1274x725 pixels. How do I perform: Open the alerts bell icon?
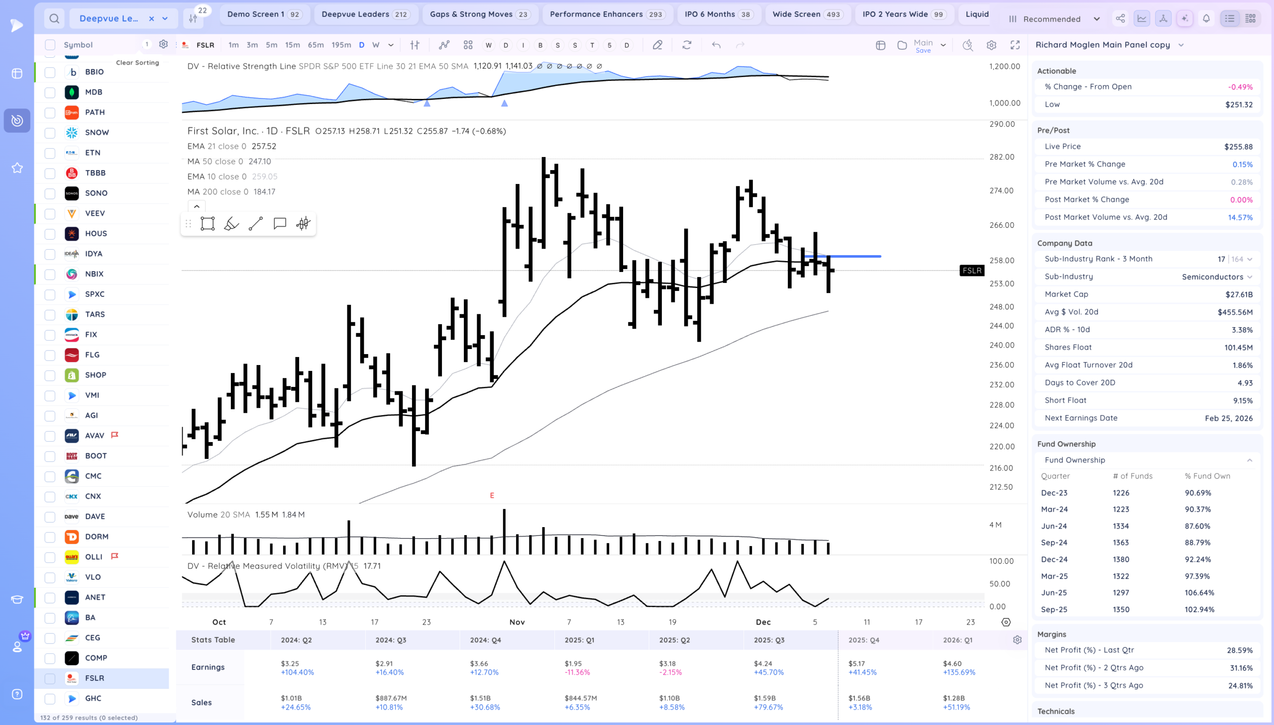point(1206,19)
